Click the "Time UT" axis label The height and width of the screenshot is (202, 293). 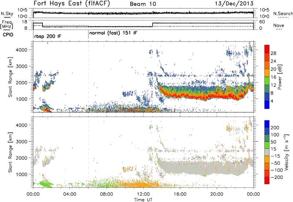click(143, 200)
